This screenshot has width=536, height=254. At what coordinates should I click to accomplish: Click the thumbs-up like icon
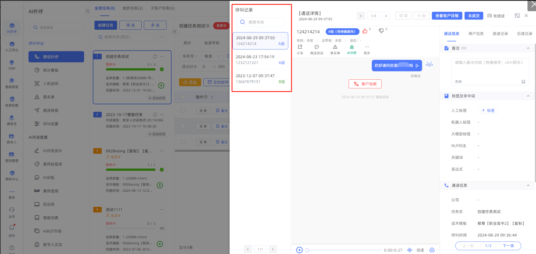(x=365, y=31)
